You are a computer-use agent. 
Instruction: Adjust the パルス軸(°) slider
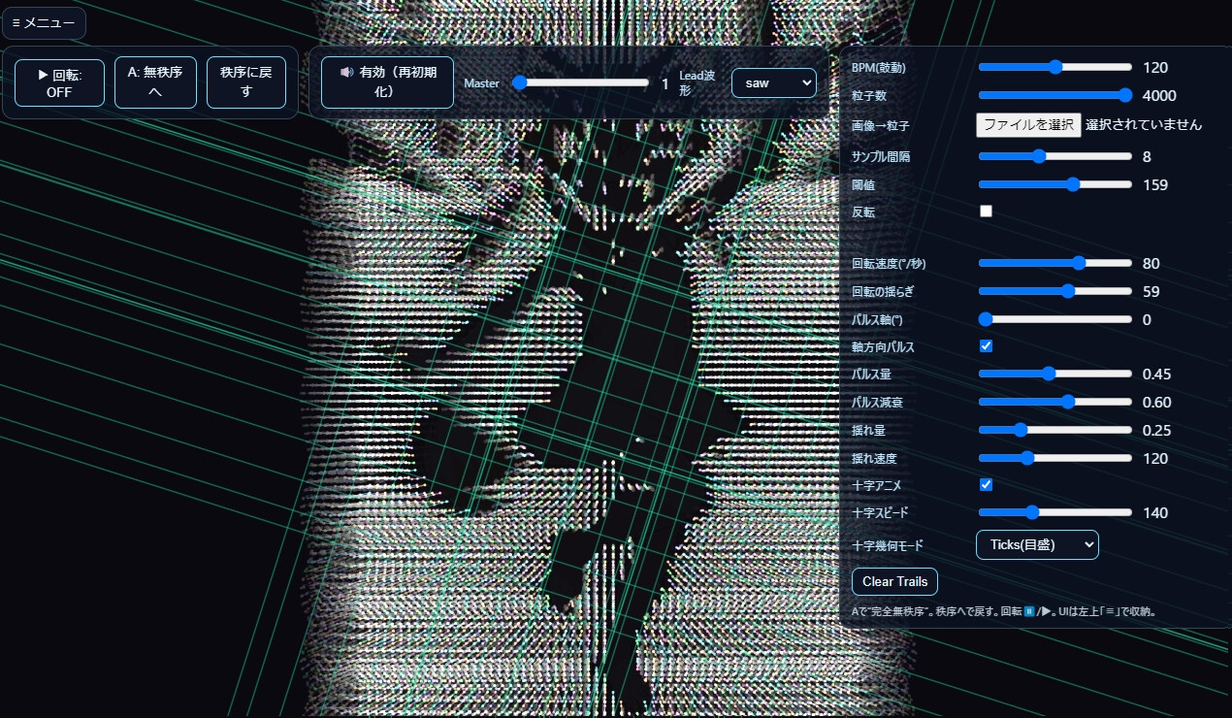tap(1054, 319)
